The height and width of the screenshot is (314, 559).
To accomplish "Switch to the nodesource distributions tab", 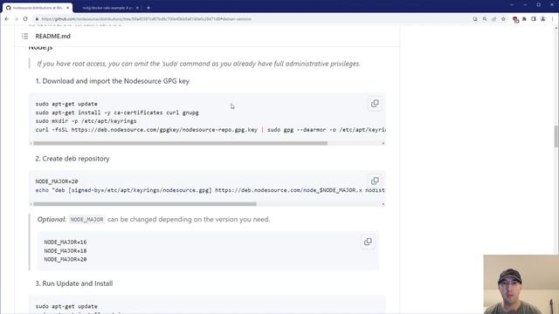I will coord(38,8).
